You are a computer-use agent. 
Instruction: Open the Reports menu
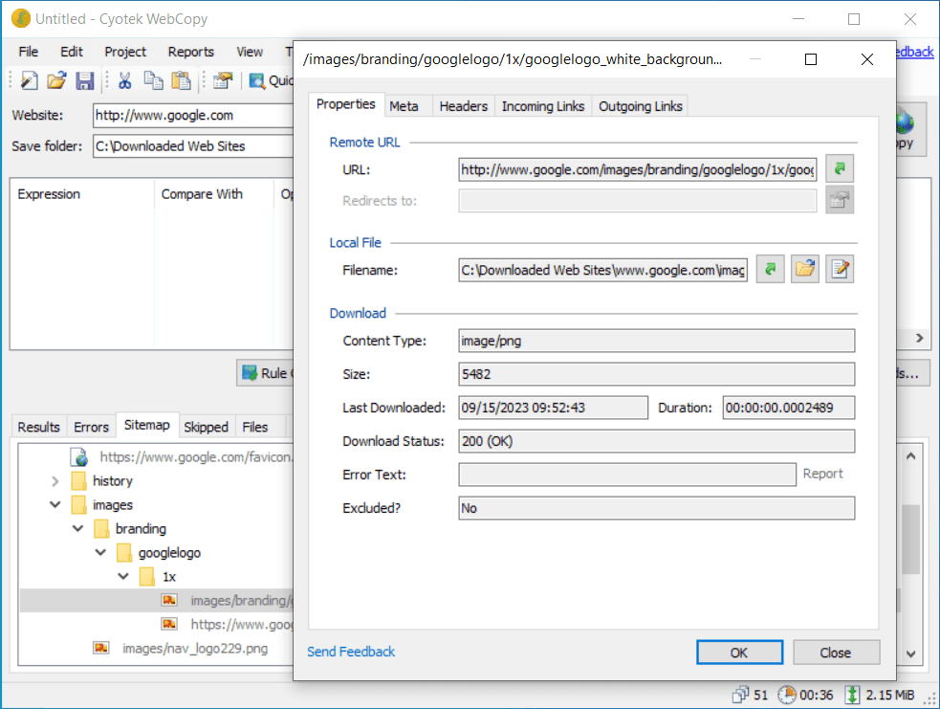[191, 52]
